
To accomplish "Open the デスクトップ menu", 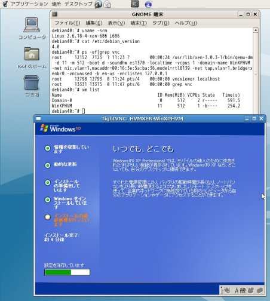I will 78,4.
